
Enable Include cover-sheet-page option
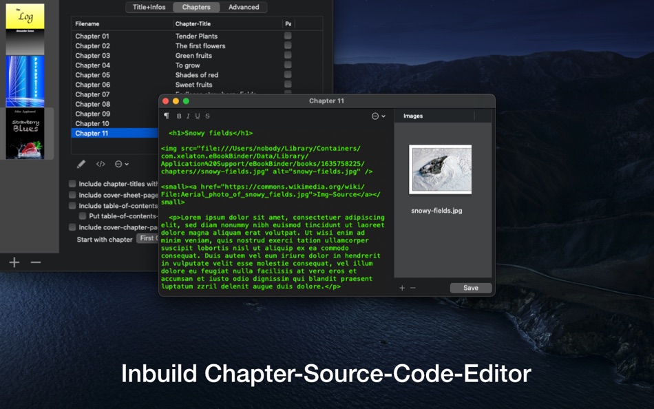point(72,195)
